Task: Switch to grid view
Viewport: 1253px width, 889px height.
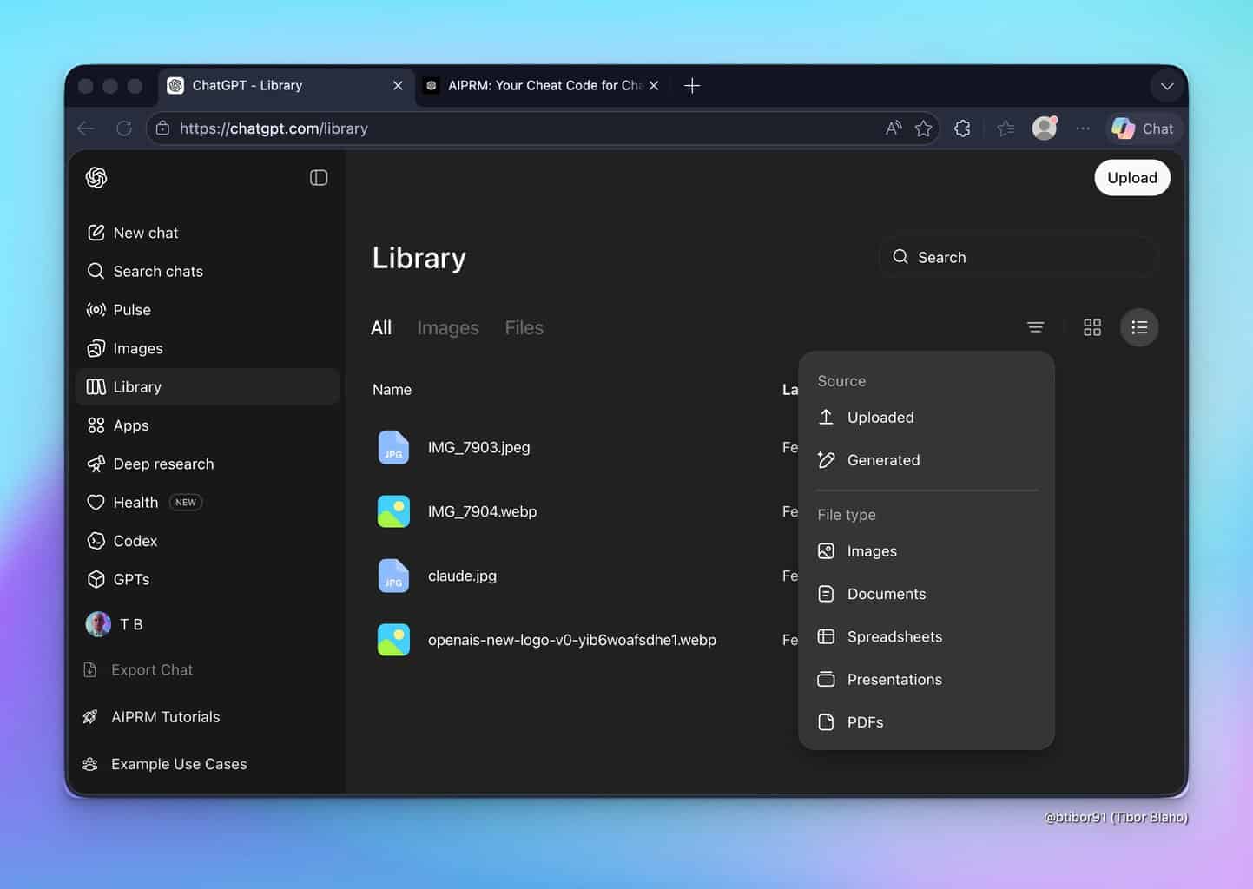Action: click(1092, 327)
